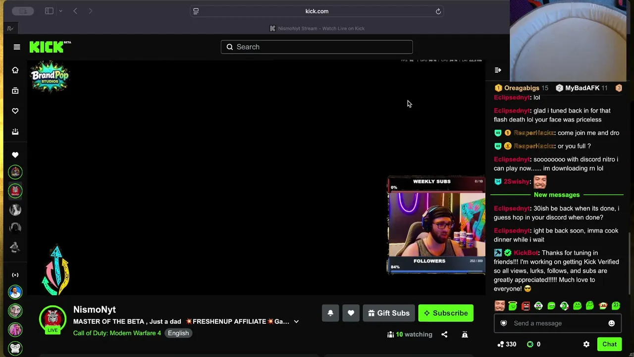The height and width of the screenshot is (357, 634).
Task: Click NismoNyt's LIVE profile avatar
Action: point(53,319)
